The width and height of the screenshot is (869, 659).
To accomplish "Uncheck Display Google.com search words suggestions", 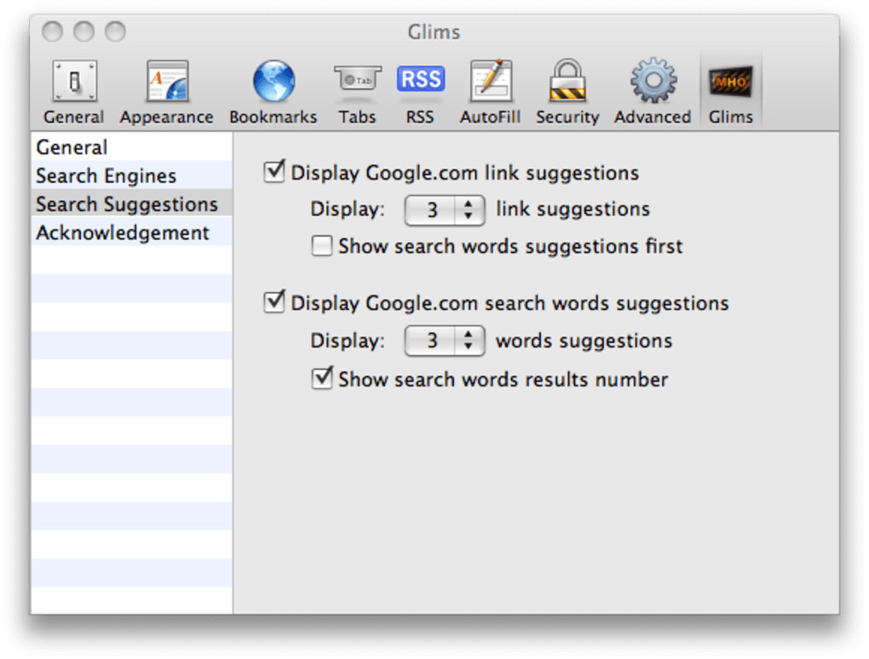I will tap(273, 302).
